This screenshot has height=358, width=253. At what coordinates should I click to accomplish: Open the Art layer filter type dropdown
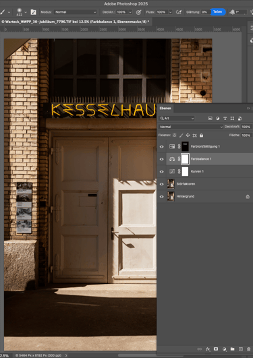pyautogui.click(x=177, y=118)
